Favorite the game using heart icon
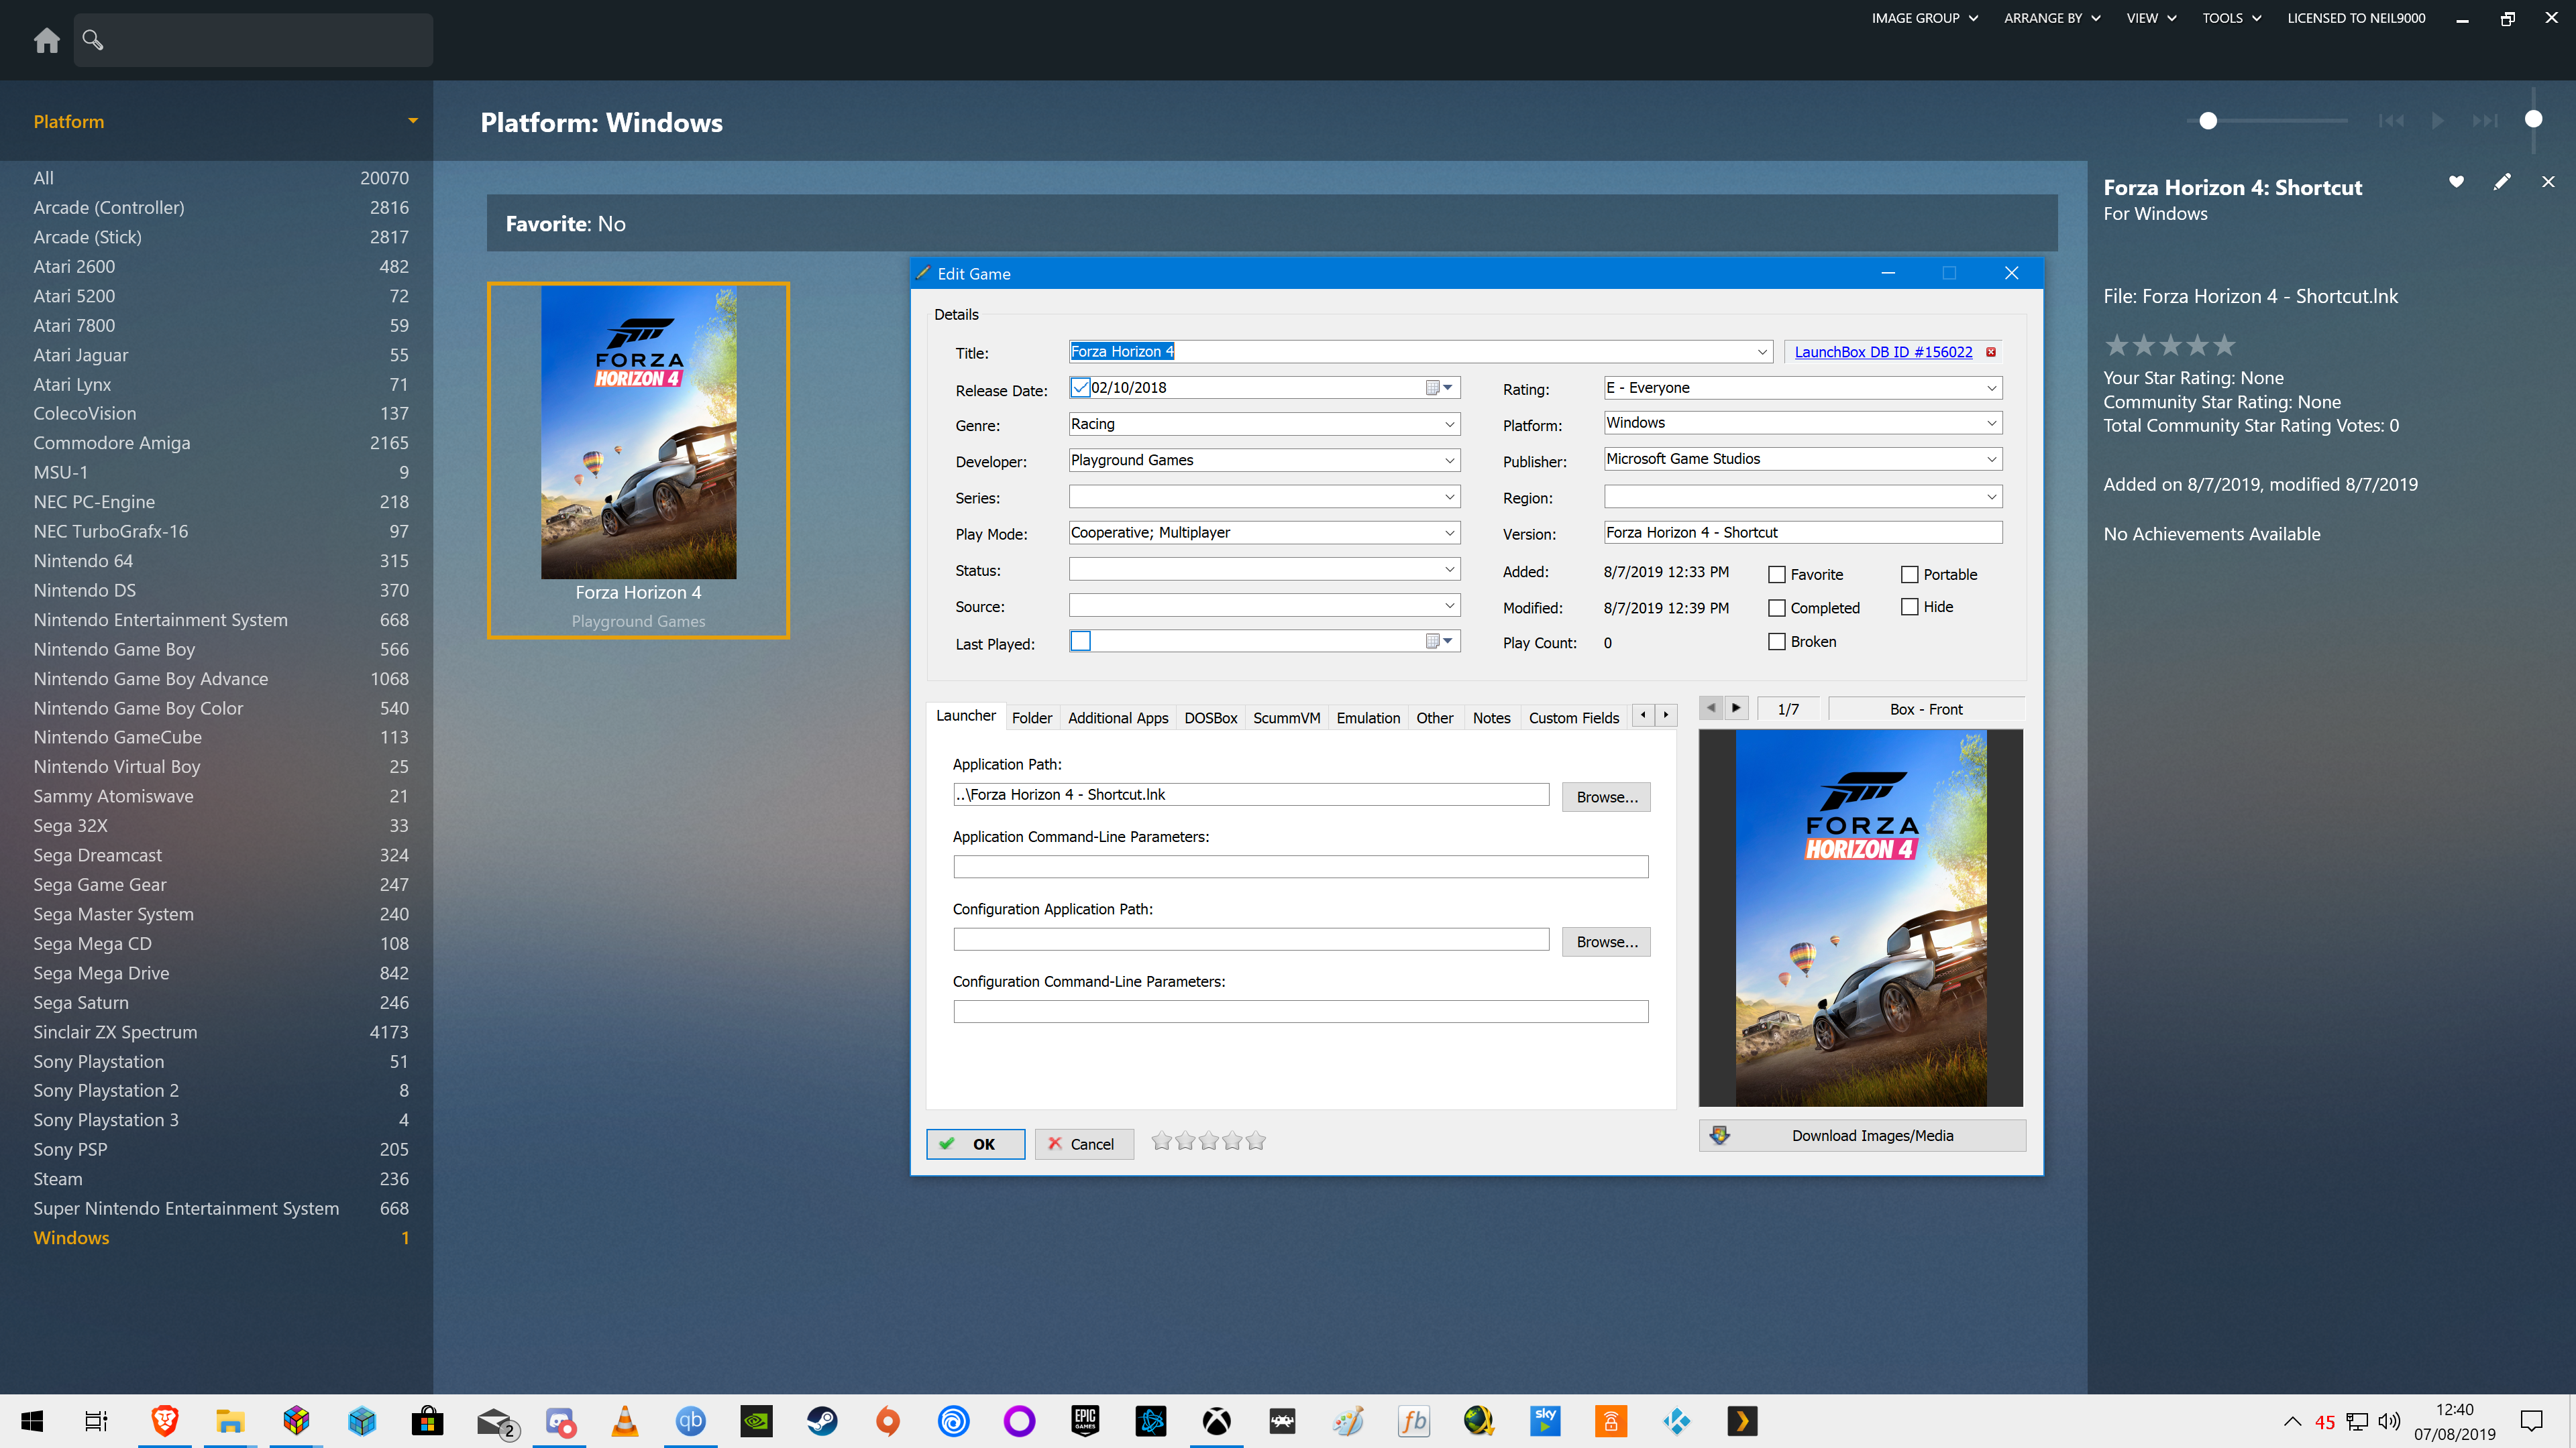This screenshot has width=2576, height=1448. point(2456,181)
